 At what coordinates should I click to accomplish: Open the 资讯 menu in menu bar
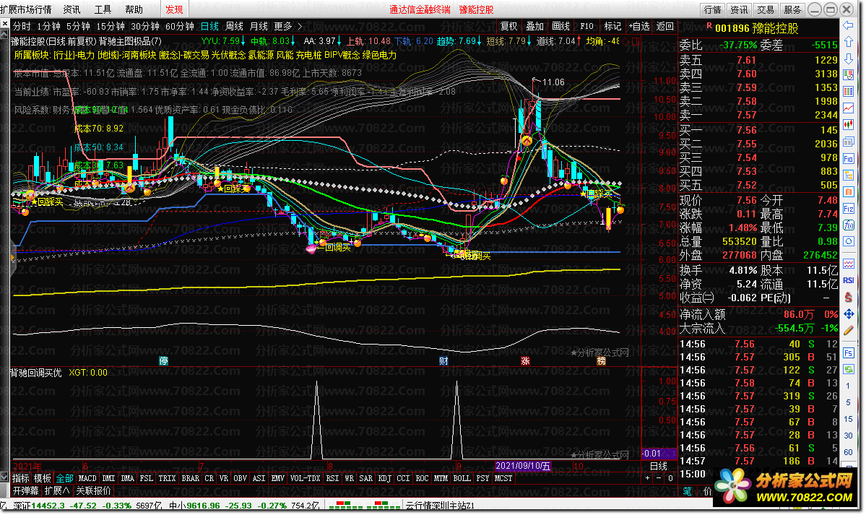72,9
